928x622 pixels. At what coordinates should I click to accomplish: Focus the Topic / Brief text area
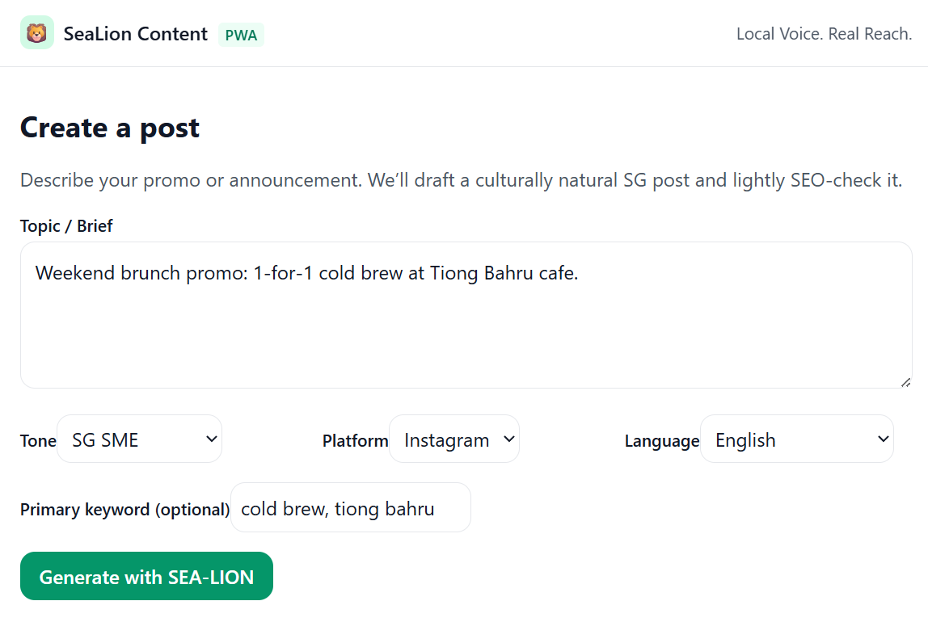[x=466, y=315]
